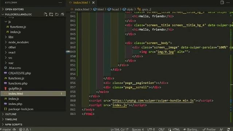Click the New File icon in explorer header
The height and width of the screenshot is (131, 233).
(46, 15)
